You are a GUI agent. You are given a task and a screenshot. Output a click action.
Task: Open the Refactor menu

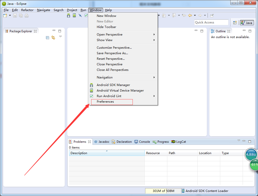27,10
